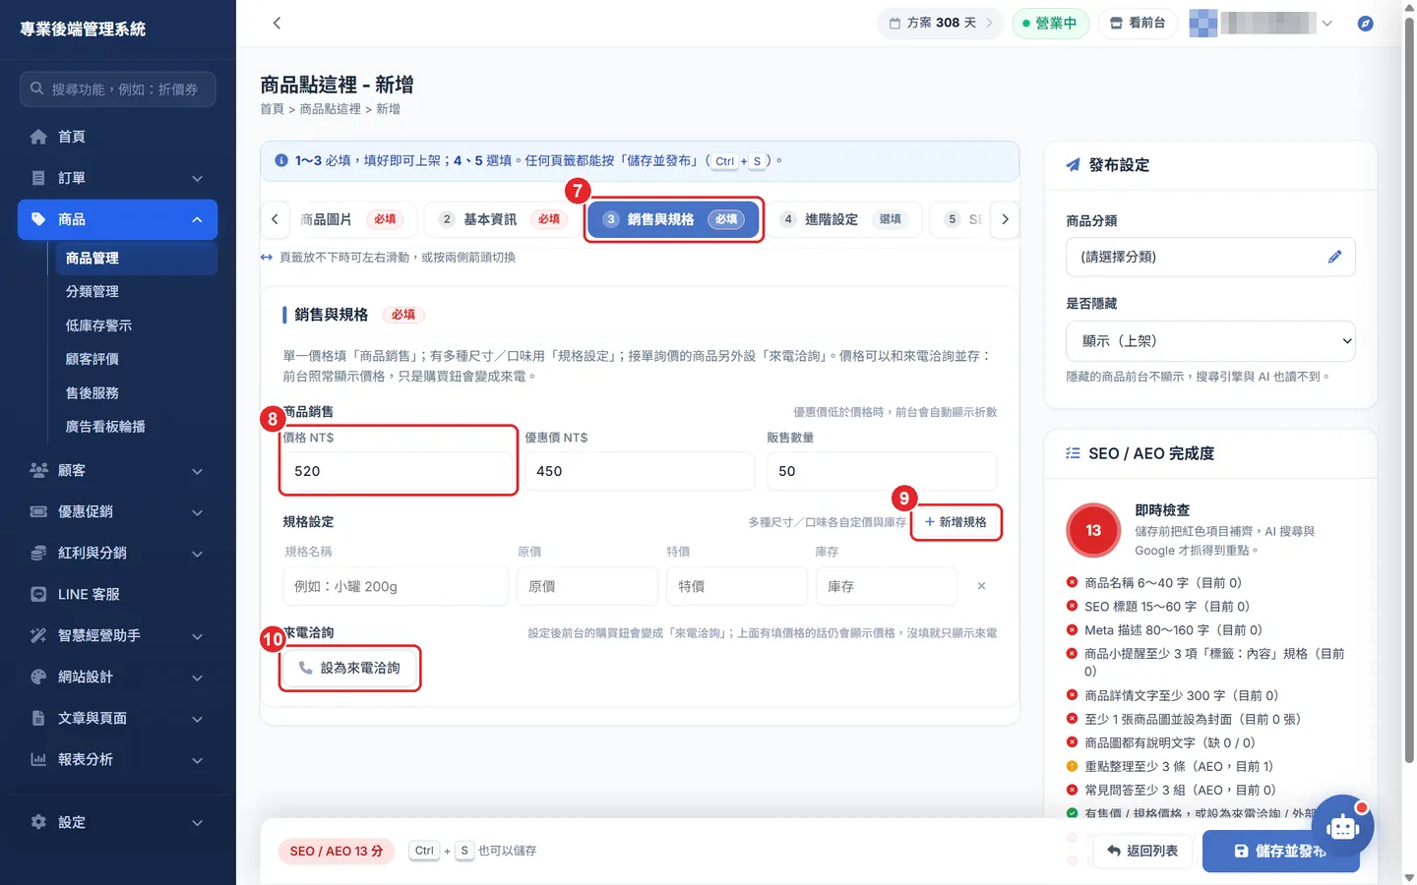Click the info icon in the blue hint banner

pos(281,160)
